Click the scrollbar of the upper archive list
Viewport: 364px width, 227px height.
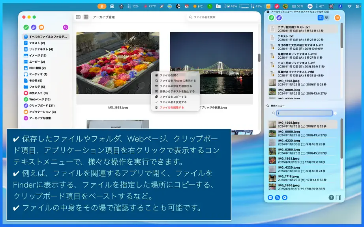(341, 35)
